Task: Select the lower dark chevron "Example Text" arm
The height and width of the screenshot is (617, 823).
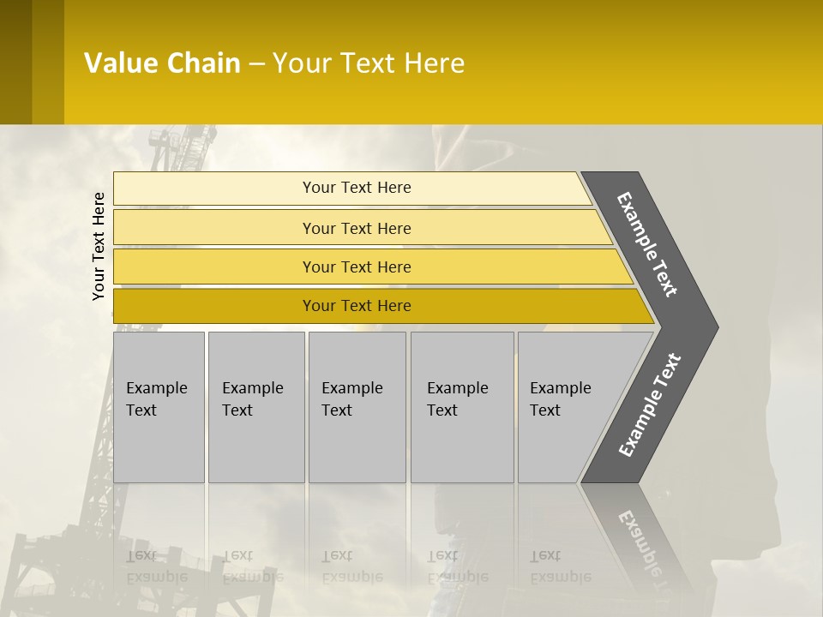Action: [650, 404]
